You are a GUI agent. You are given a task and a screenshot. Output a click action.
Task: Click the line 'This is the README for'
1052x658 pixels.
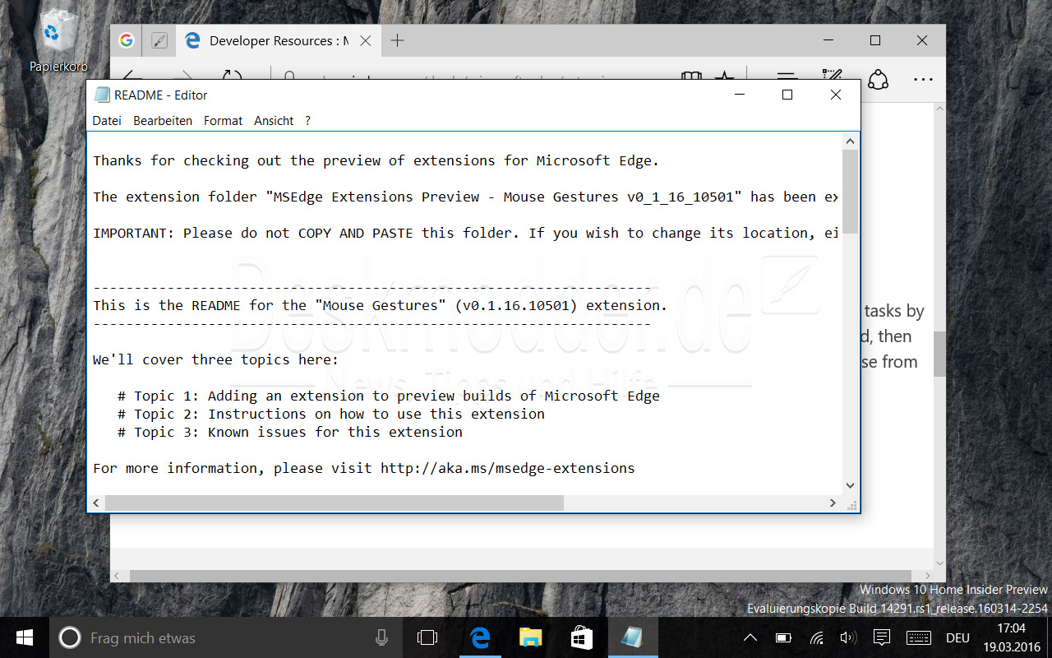click(x=380, y=305)
